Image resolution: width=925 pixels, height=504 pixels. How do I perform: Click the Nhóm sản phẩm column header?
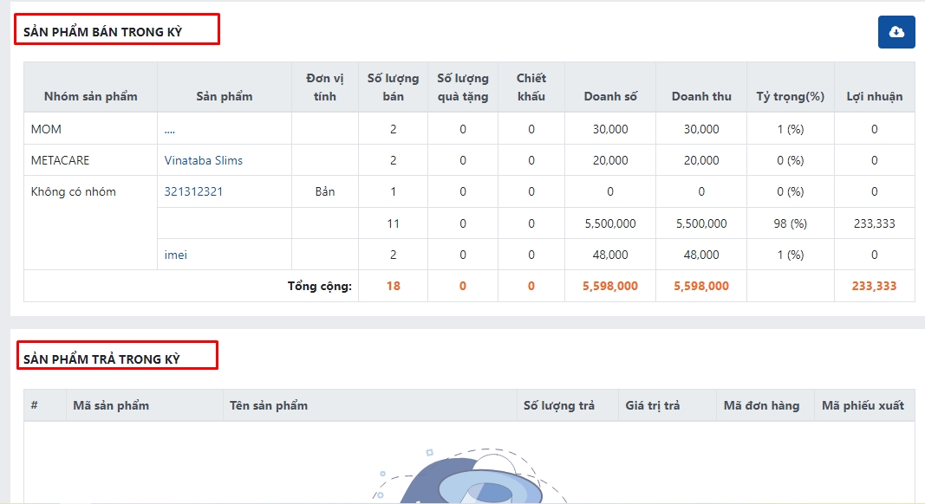[x=90, y=96]
